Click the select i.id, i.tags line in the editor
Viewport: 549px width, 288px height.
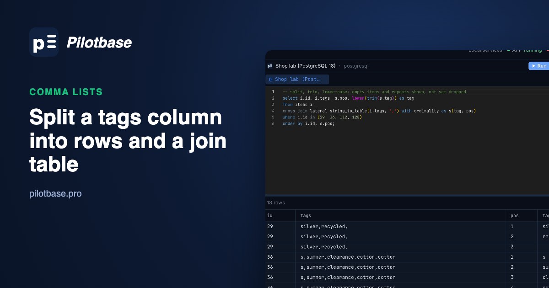click(x=348, y=98)
